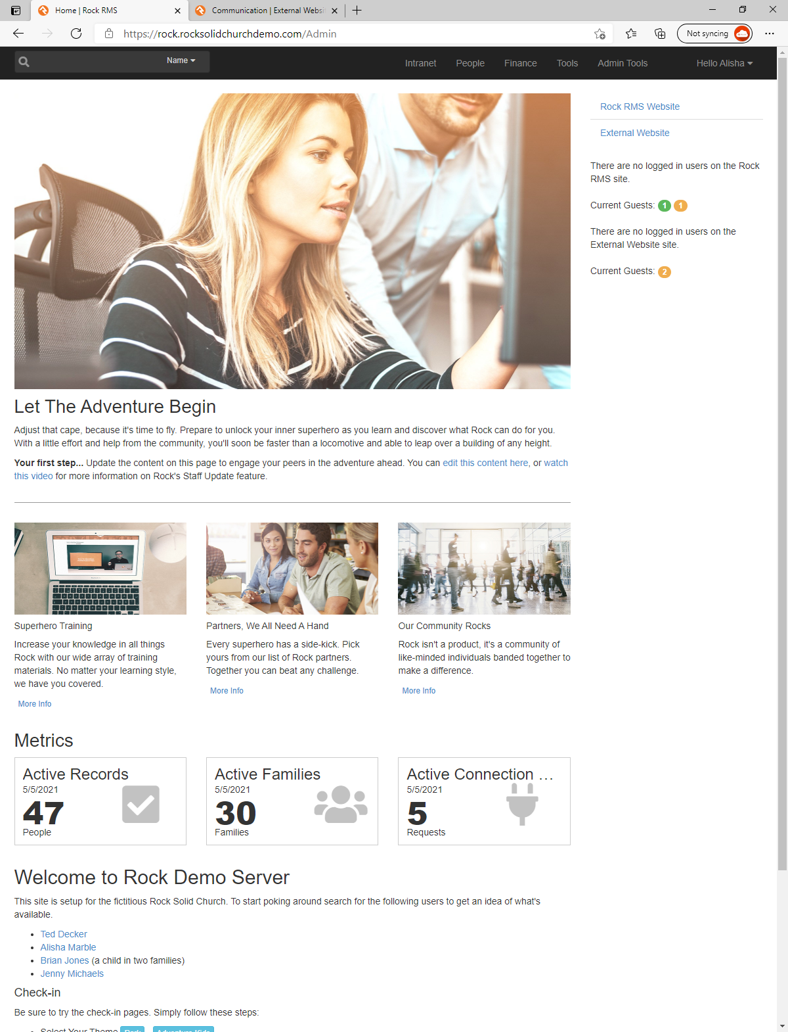This screenshot has height=1032, width=788.
Task: Click the browser address bar
Action: click(x=355, y=34)
